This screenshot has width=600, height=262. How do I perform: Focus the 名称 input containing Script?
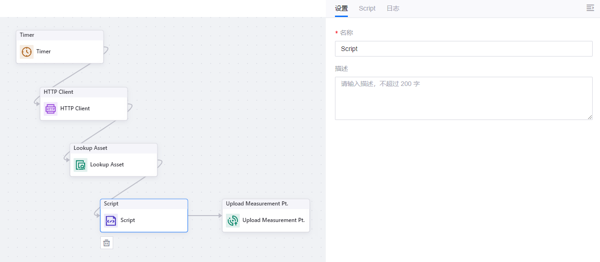[x=463, y=49]
